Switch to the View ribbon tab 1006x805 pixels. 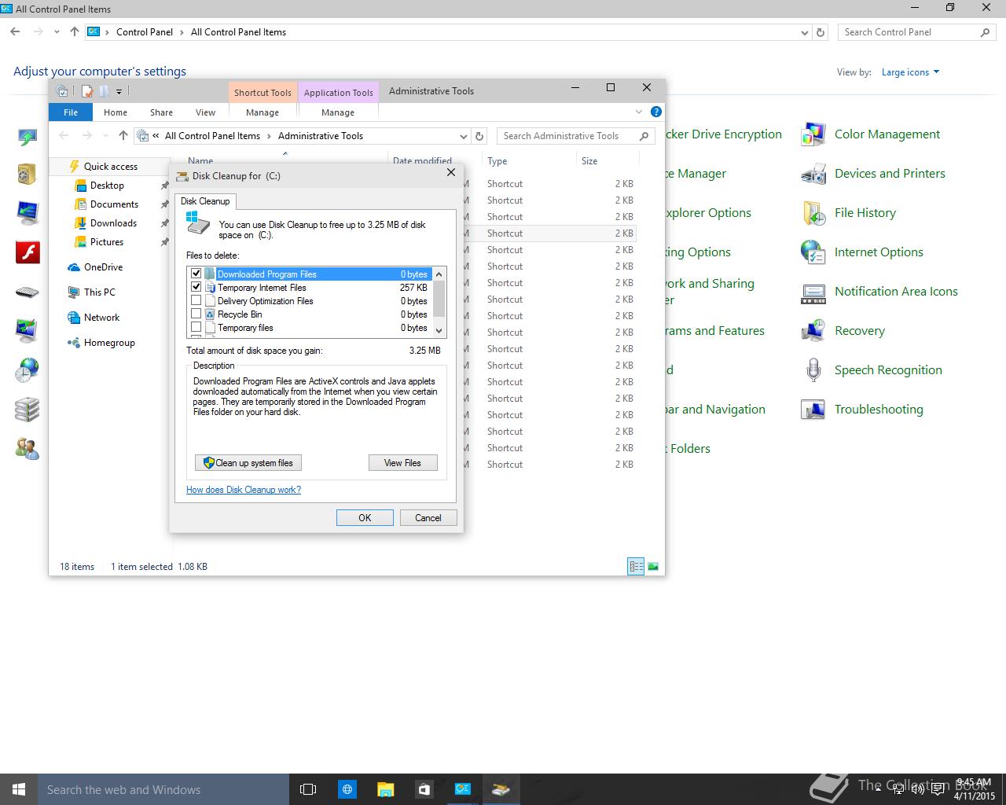click(x=205, y=112)
